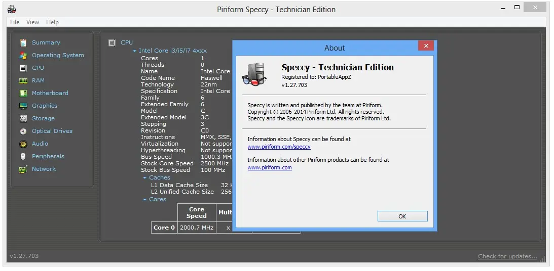
Task: Click the Peripherals mouse icon in sidebar
Action: pos(23,156)
